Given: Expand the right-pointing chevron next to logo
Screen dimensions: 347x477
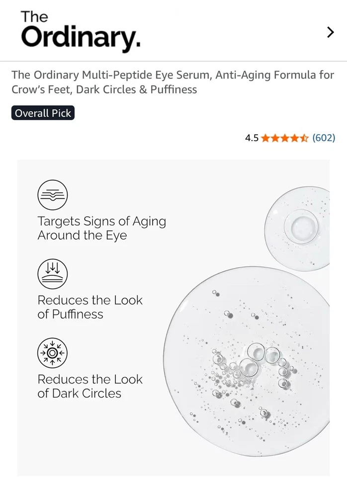Looking at the screenshot, I should coord(330,32).
